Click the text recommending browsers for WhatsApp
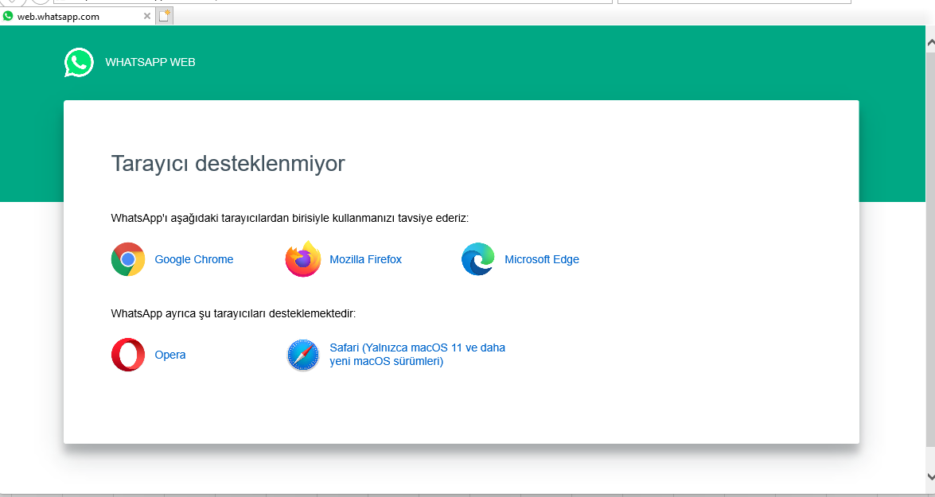The image size is (935, 497). click(290, 218)
